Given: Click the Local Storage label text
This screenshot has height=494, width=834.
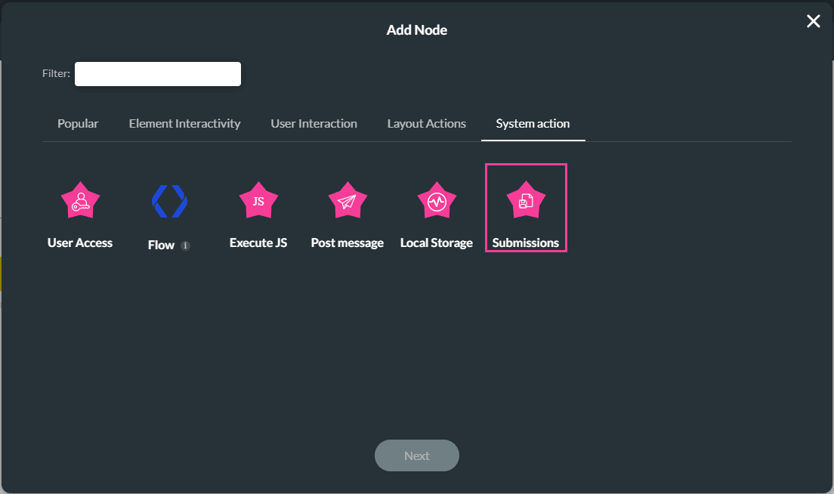Looking at the screenshot, I should coord(437,242).
